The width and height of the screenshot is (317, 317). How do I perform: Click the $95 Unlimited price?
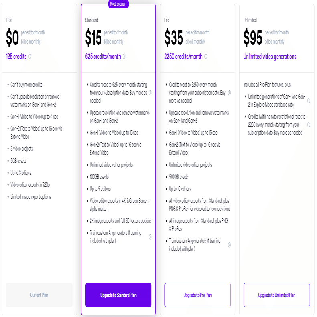click(253, 38)
